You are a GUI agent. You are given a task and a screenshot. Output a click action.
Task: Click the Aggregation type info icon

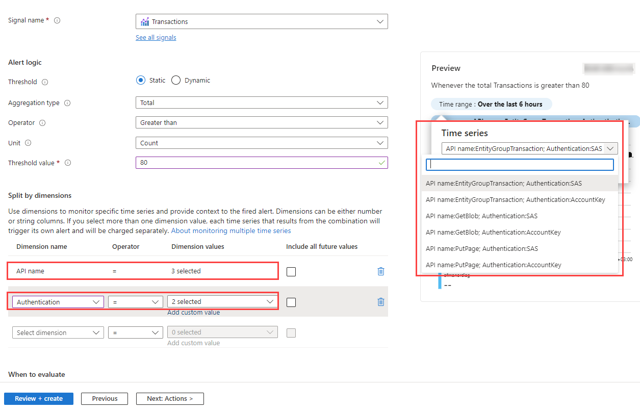(x=67, y=103)
